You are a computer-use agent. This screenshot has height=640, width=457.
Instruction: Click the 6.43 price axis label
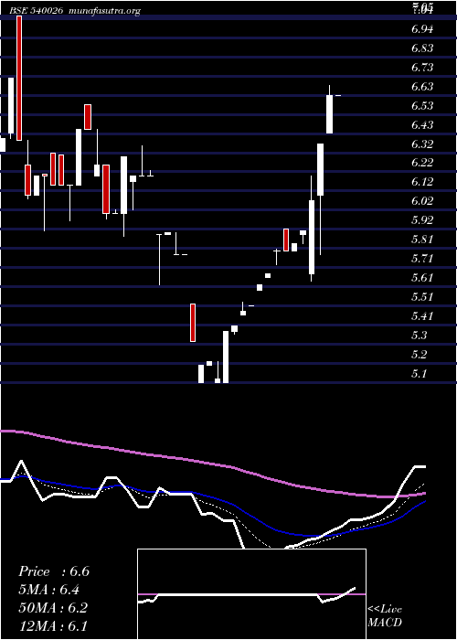click(422, 125)
